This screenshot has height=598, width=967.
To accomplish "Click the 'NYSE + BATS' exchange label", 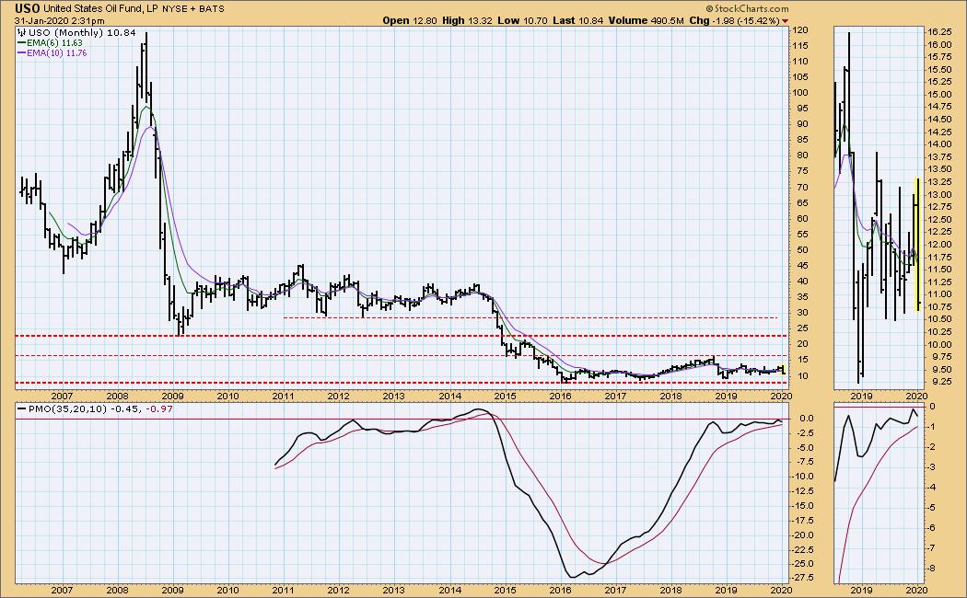I will tap(193, 9).
